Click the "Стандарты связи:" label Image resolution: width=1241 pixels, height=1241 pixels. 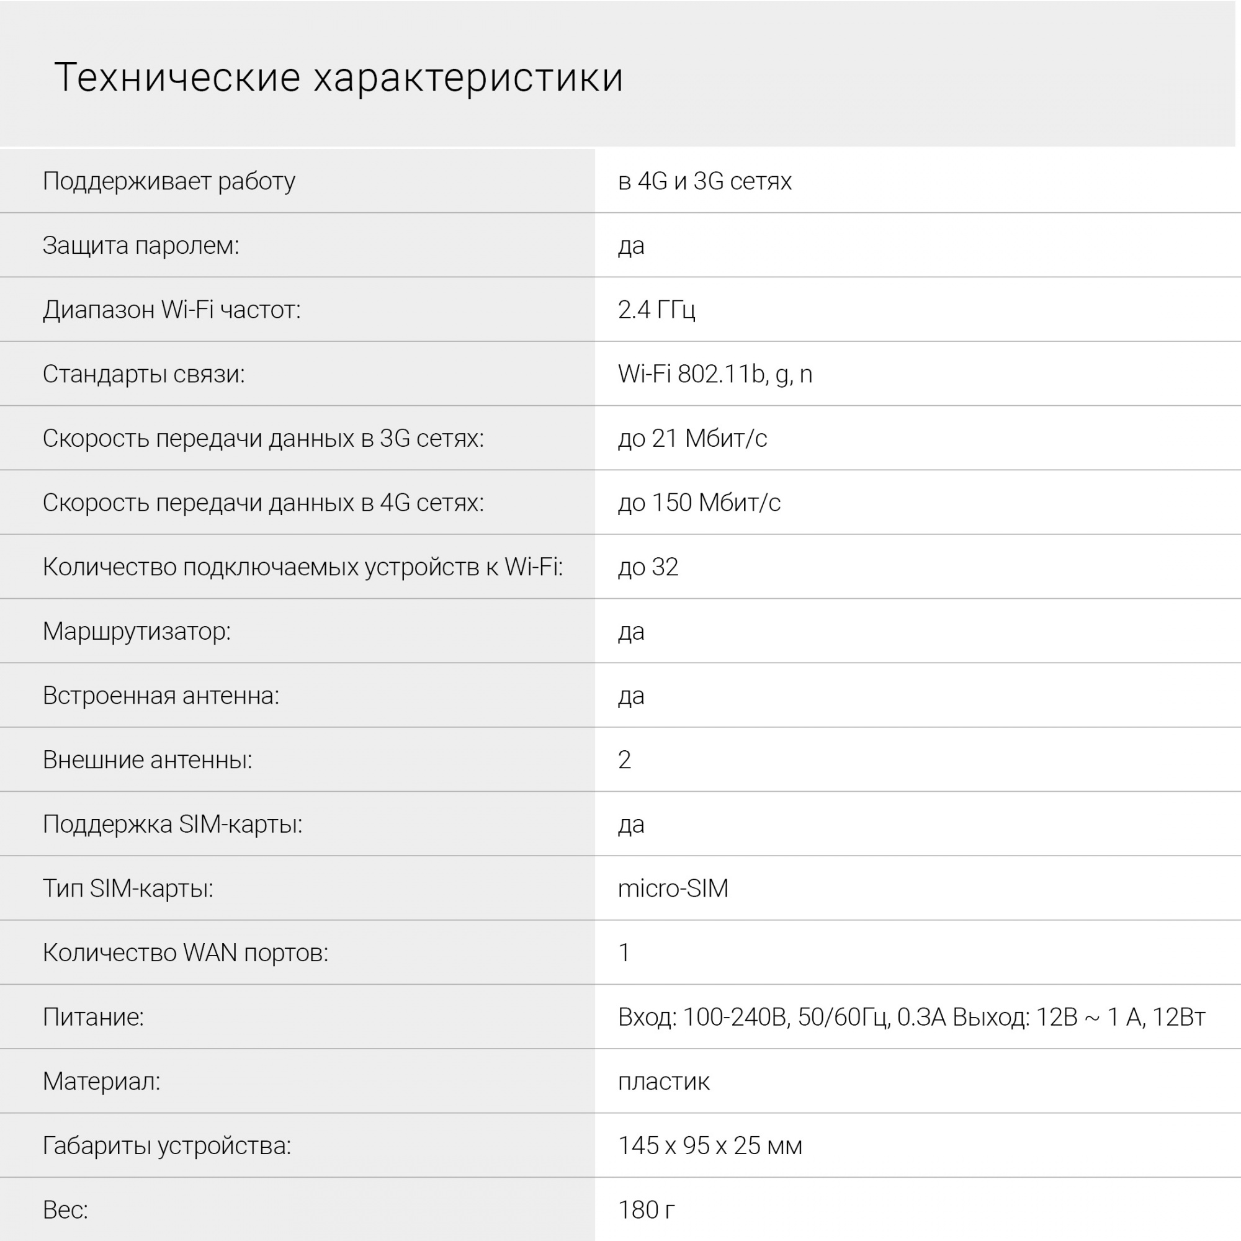(x=144, y=374)
